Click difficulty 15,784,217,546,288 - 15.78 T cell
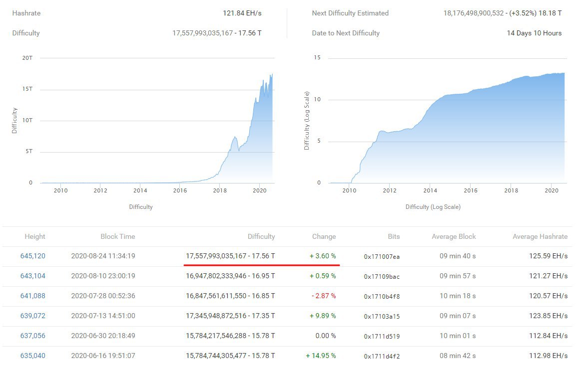Screen dimensions: 578x366 pyautogui.click(x=230, y=336)
